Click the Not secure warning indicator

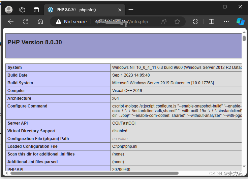coord(71,21)
